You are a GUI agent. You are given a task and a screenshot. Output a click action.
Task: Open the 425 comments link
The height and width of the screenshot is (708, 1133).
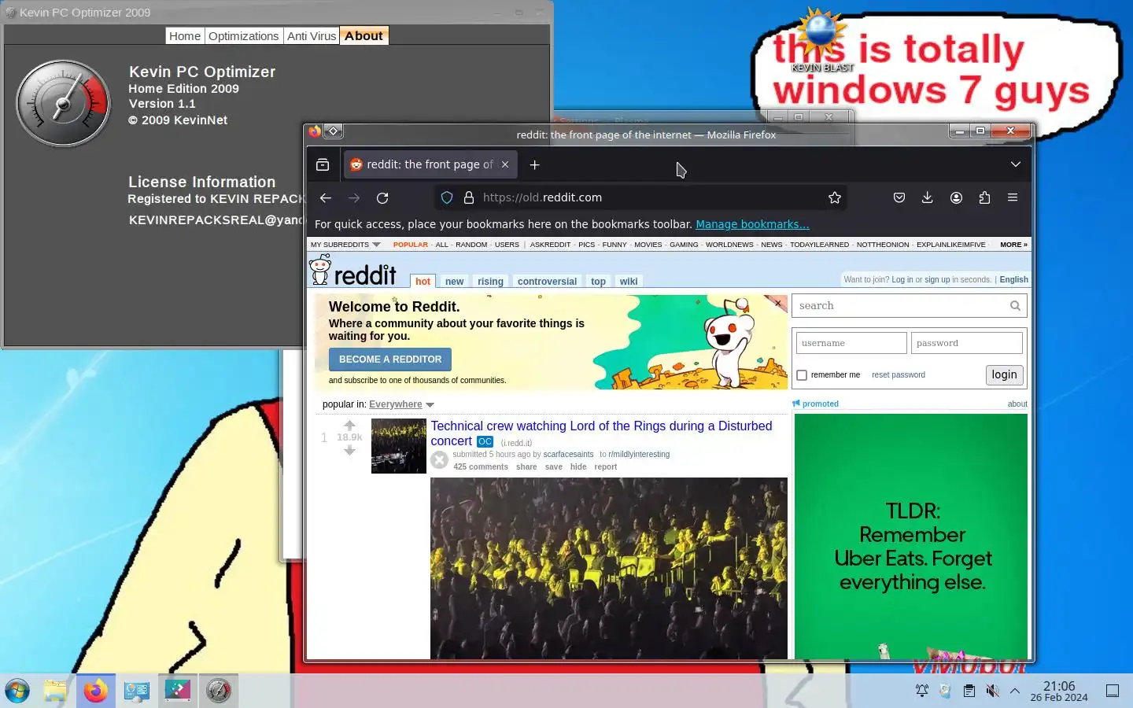point(481,467)
